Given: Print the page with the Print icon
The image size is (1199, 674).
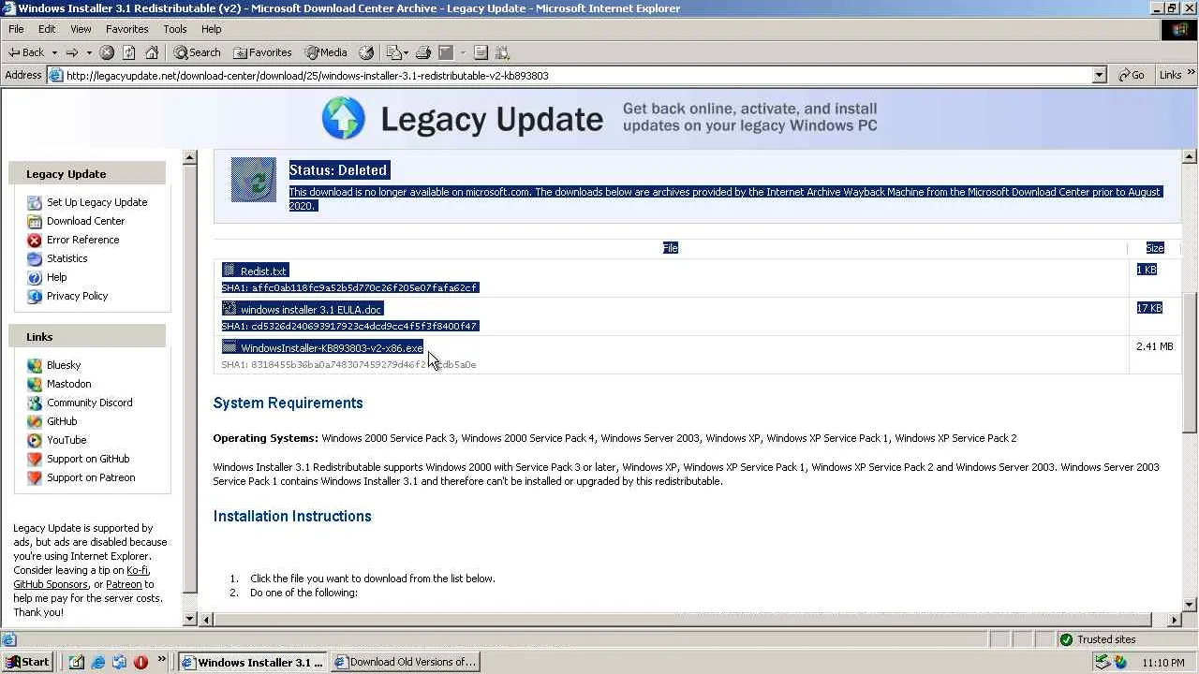Looking at the screenshot, I should pos(423,52).
